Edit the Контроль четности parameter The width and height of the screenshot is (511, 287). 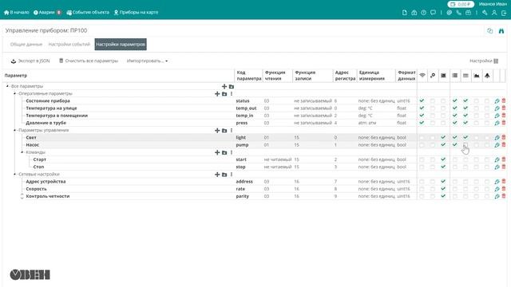tap(497, 196)
